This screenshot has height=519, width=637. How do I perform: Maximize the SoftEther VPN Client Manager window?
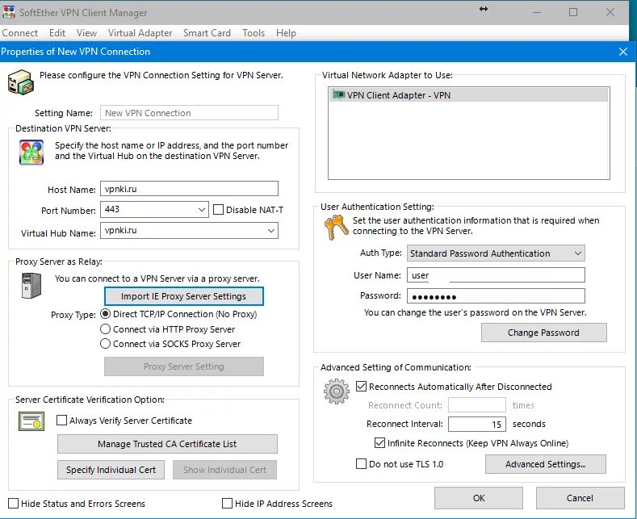click(572, 12)
